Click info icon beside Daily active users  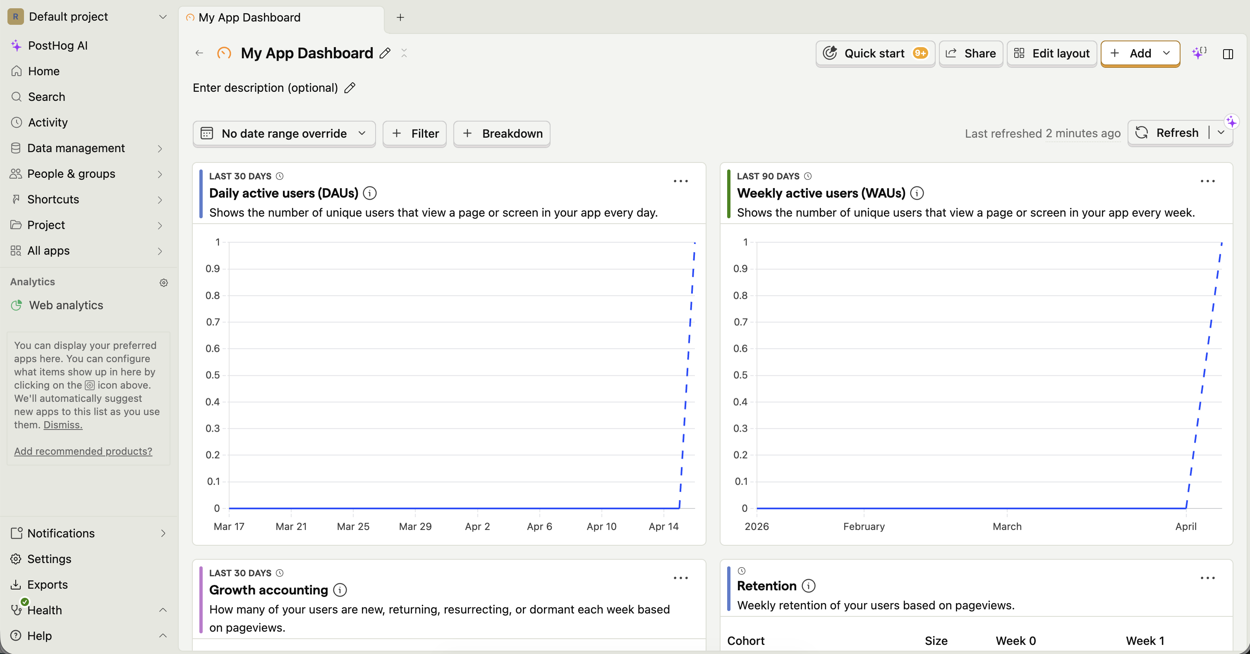pos(370,193)
